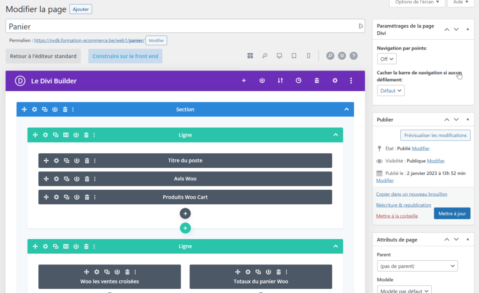Toggle Divi Builder power icon in header
Viewport: 479px width, 293px height.
coord(262,80)
